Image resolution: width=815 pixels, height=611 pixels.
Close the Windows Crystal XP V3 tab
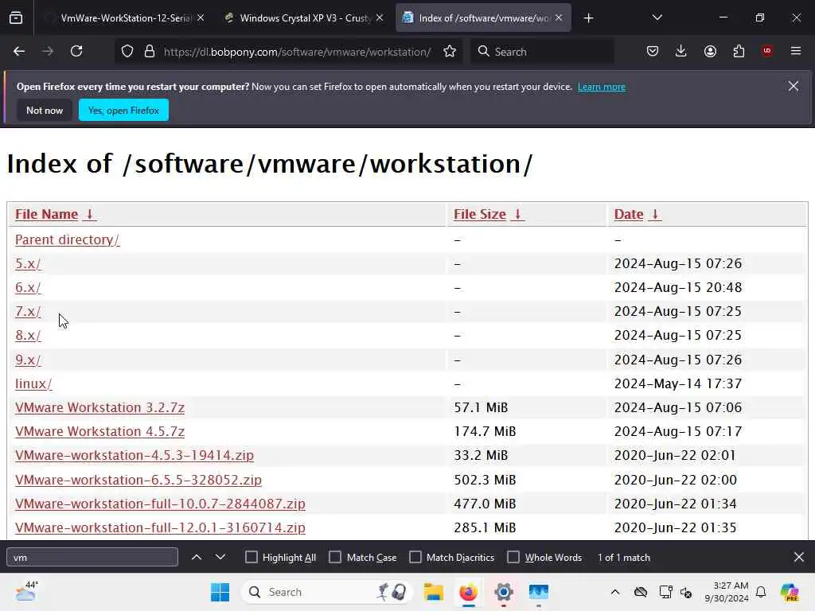tap(380, 18)
